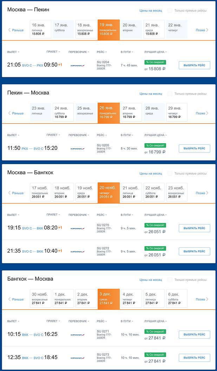This screenshot has width=217, height=371.
Task: Click the Aeroflot logo for flight SU 0273
Action: pyautogui.click(x=77, y=358)
